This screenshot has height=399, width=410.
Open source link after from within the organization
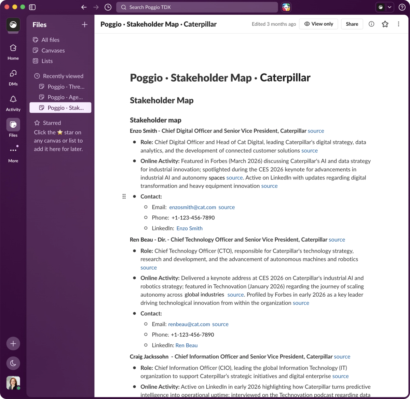(301, 303)
